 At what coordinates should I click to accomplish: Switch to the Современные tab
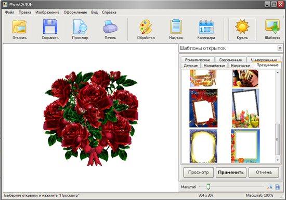[x=230, y=60]
